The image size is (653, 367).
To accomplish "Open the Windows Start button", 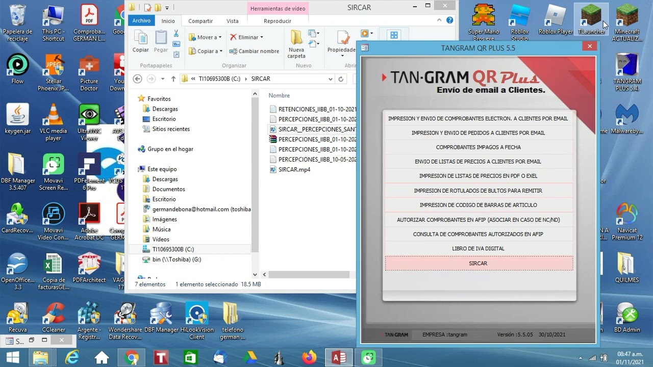I will point(12,358).
